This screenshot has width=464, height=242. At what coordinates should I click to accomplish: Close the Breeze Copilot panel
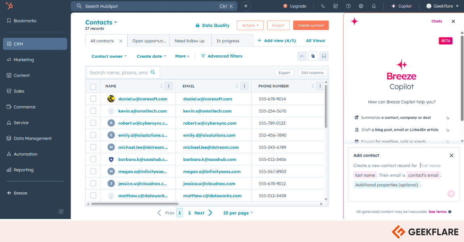(453, 21)
